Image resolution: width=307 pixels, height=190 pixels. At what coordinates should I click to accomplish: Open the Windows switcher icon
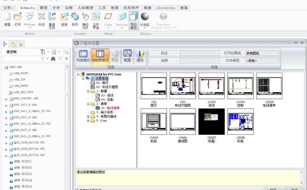click(x=30, y=16)
